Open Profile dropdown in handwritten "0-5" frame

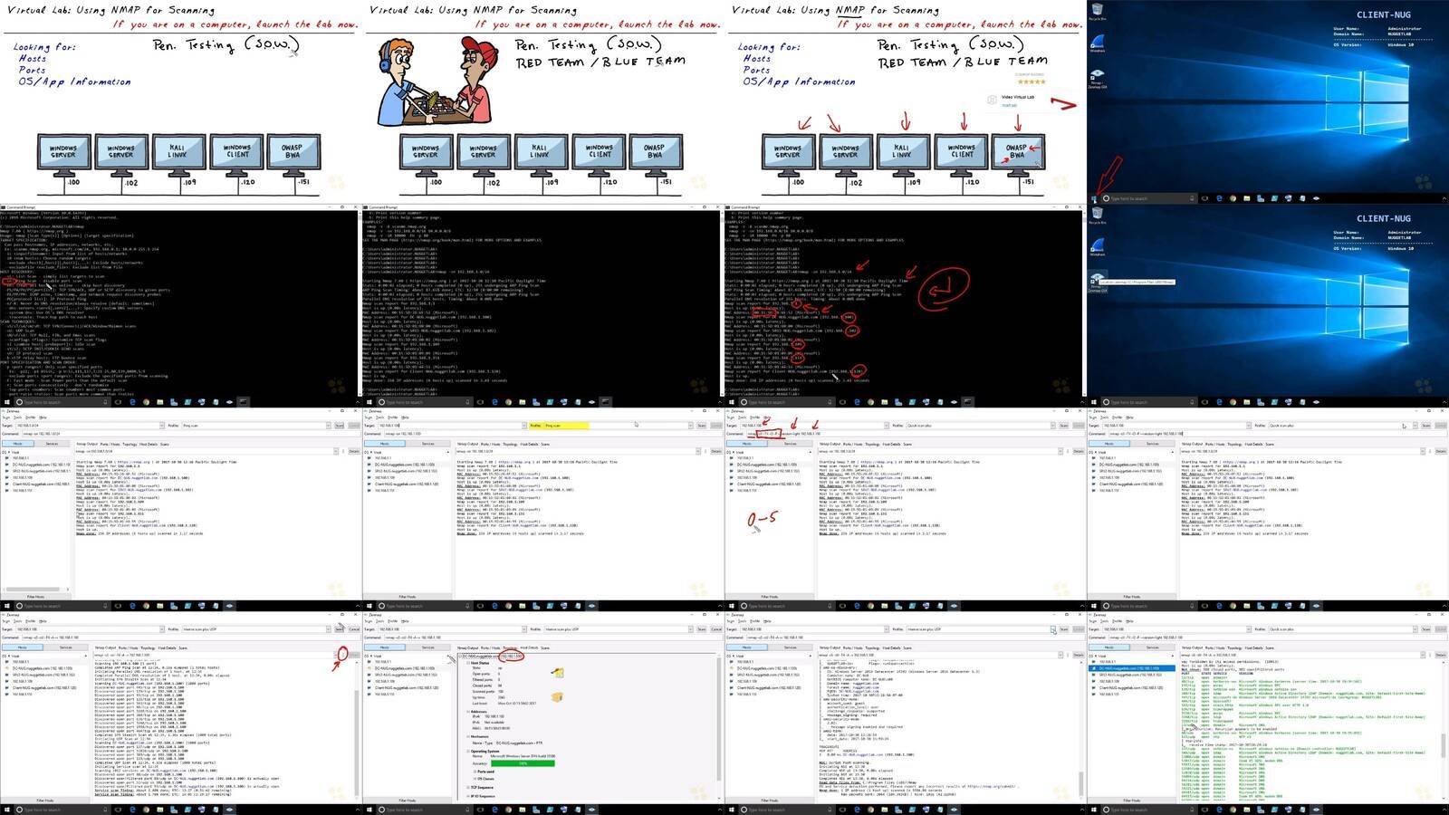pyautogui.click(x=1052, y=426)
